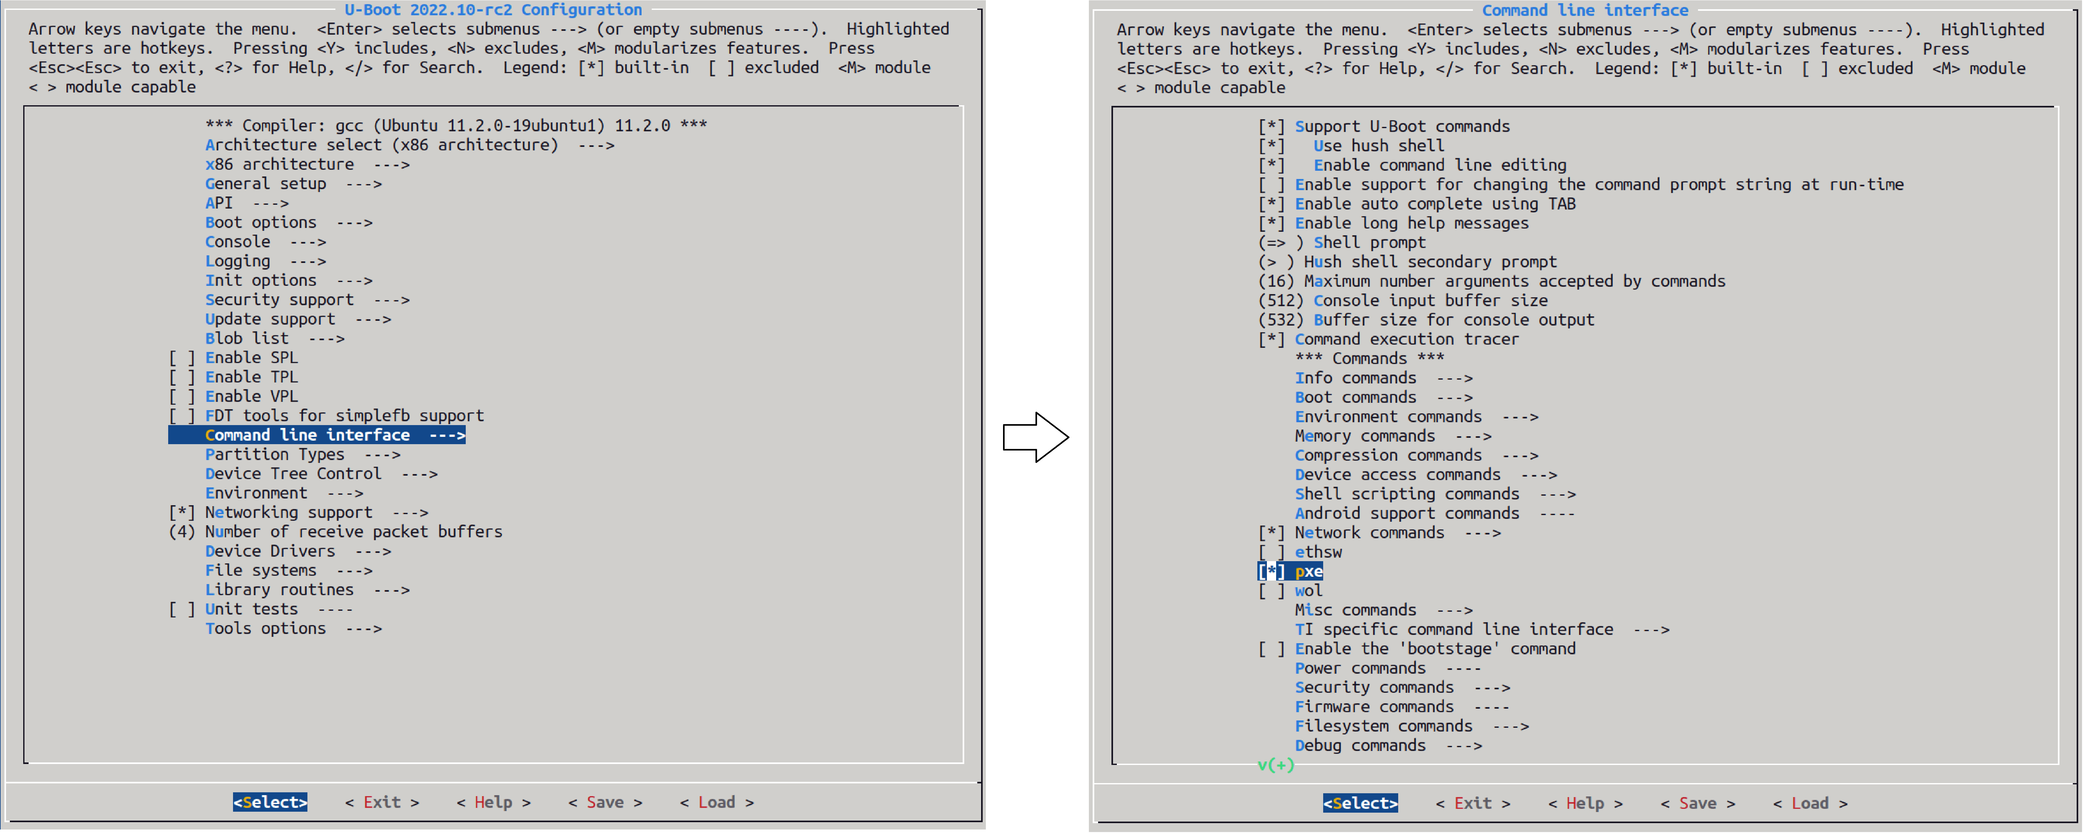The height and width of the screenshot is (833, 2083).
Task: Toggle the Enable SPL checkbox
Action: tap(182, 357)
